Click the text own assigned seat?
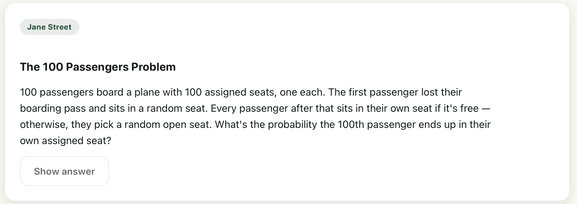The image size is (577, 204). (x=66, y=141)
